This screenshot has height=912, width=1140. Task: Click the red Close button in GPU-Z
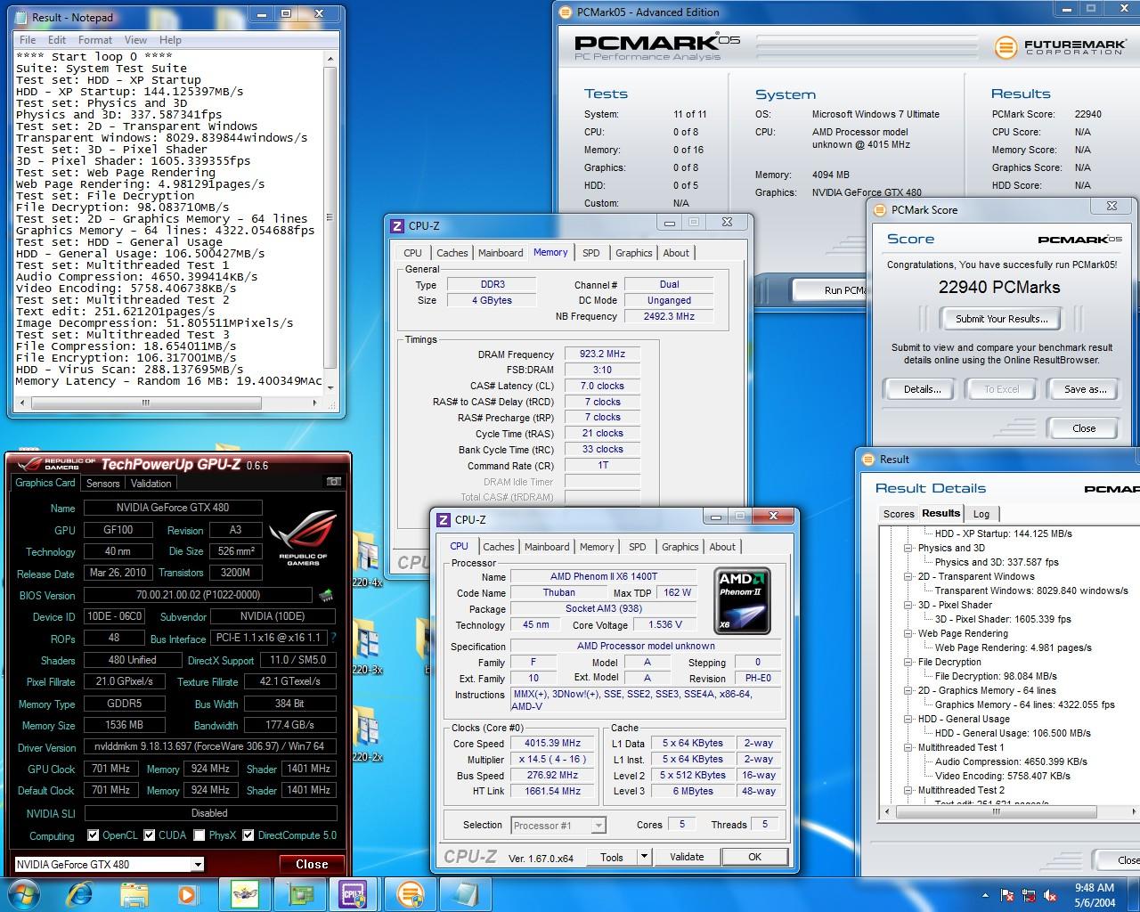pos(312,864)
